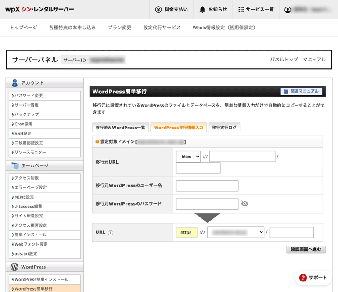
Task: Open the 移行実行ログ tab
Action: click(x=224, y=128)
